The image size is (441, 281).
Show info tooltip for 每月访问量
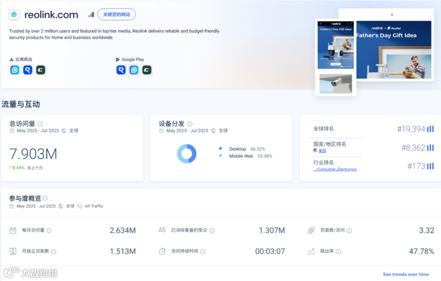pyautogui.click(x=49, y=231)
